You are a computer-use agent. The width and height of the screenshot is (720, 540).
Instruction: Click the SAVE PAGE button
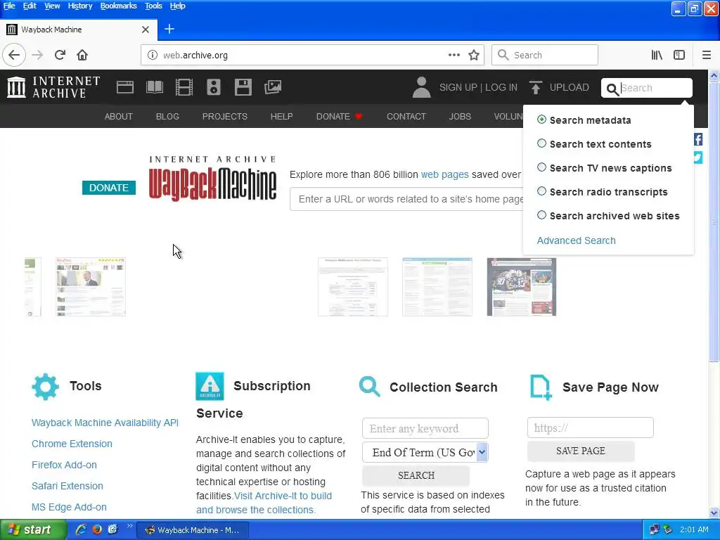581,451
